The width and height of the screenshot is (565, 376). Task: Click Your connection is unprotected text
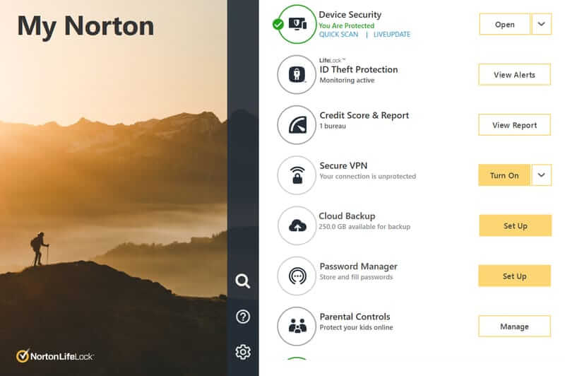[x=367, y=176]
